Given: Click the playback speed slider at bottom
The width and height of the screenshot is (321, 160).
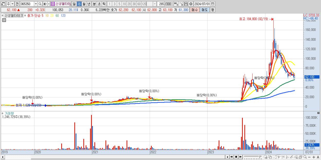Looking at the screenshot, I should pyautogui.click(x=253, y=157).
